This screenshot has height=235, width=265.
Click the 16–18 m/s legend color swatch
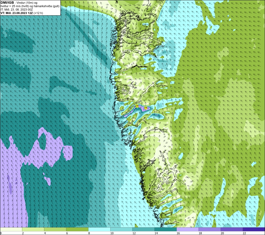(x=188, y=229)
